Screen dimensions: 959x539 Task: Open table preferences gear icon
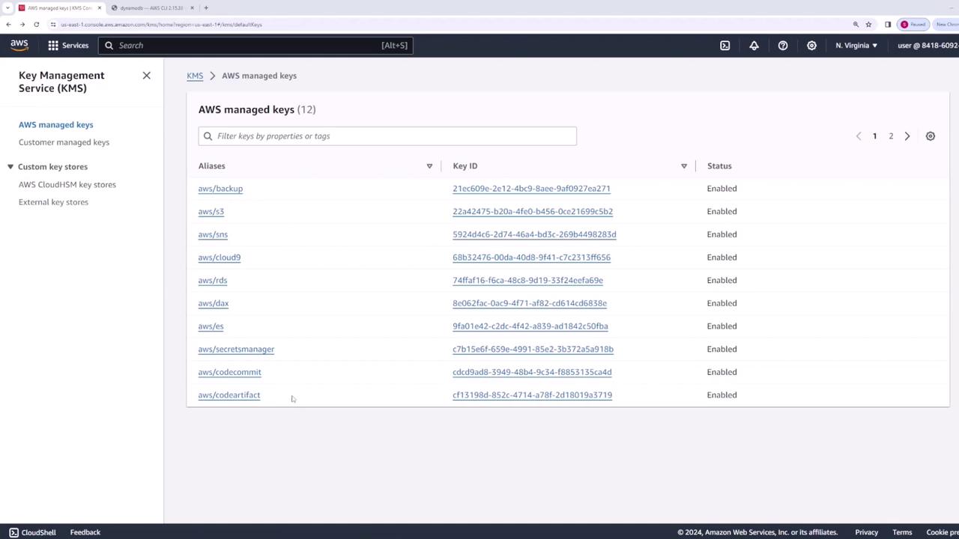(x=931, y=136)
